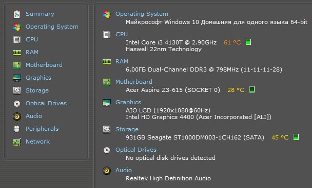This screenshot has height=188, width=312.
Task: Click the Motherboard heading link in summary
Action: click(x=134, y=82)
